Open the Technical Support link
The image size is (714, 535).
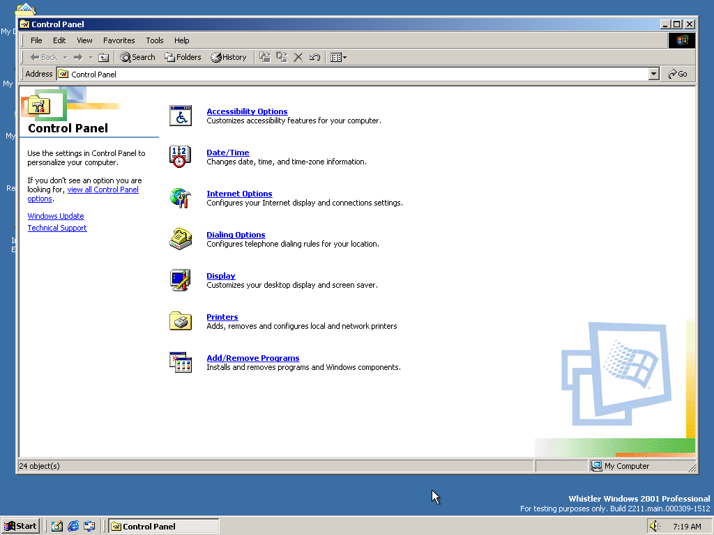click(x=57, y=228)
